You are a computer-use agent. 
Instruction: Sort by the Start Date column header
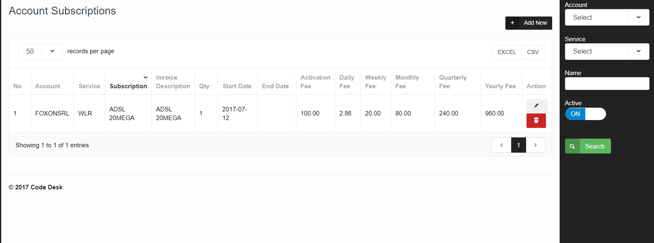coord(237,86)
